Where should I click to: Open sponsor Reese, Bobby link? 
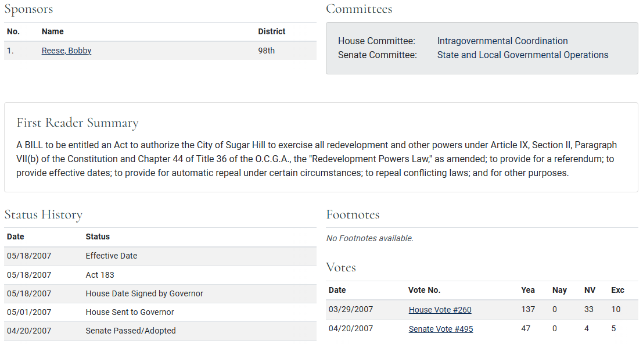(66, 51)
